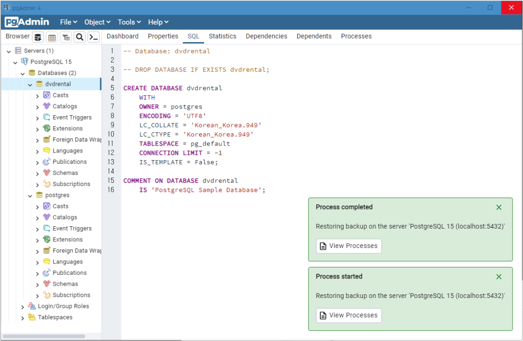This screenshot has width=523, height=341.
Task: Click the Languages icon under dvdrental
Action: [x=47, y=150]
